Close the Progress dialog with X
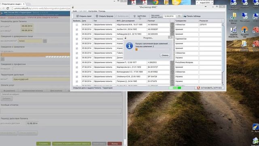 point(170,38)
